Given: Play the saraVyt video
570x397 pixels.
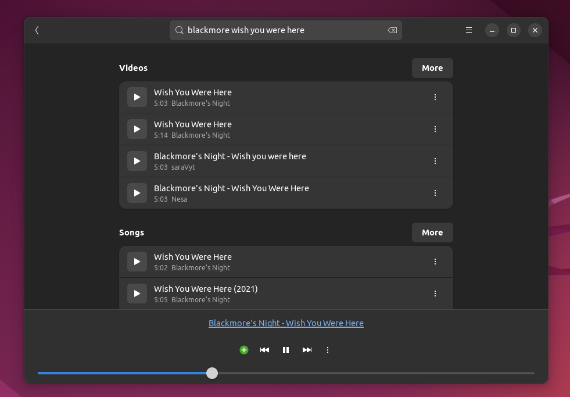Looking at the screenshot, I should tap(137, 161).
